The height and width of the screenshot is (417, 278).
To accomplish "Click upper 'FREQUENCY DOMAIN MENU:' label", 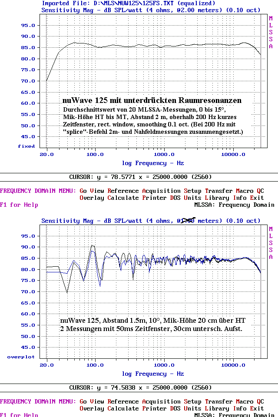I will (38, 191).
